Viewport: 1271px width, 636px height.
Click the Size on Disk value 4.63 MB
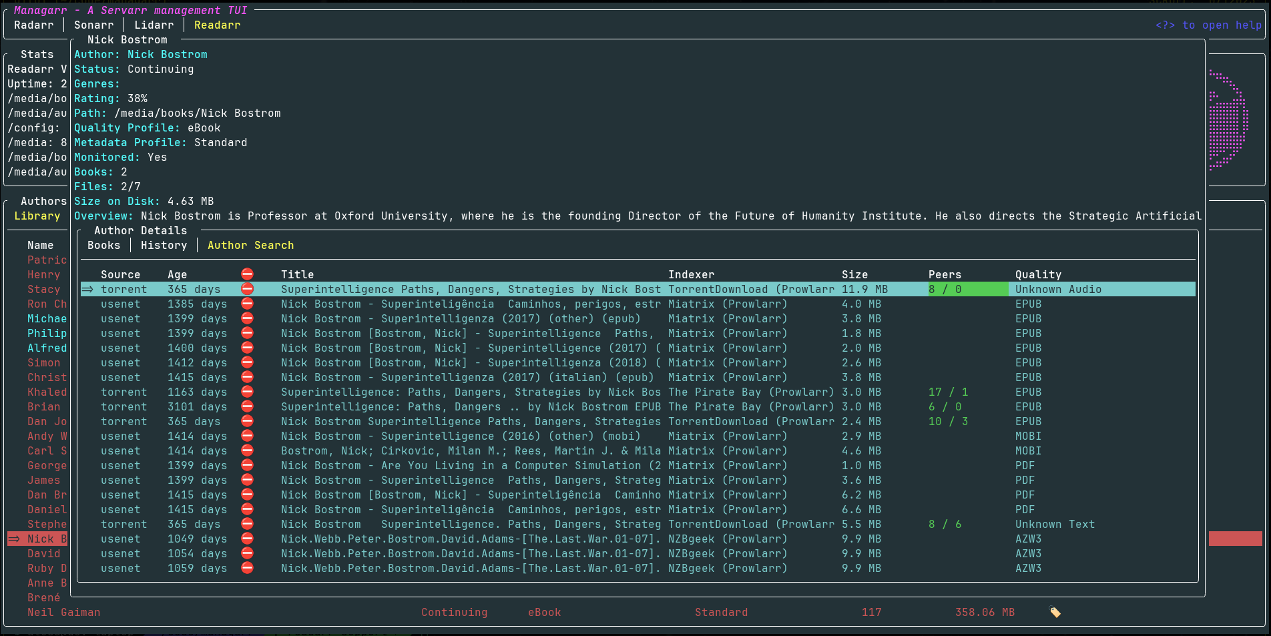pos(191,201)
